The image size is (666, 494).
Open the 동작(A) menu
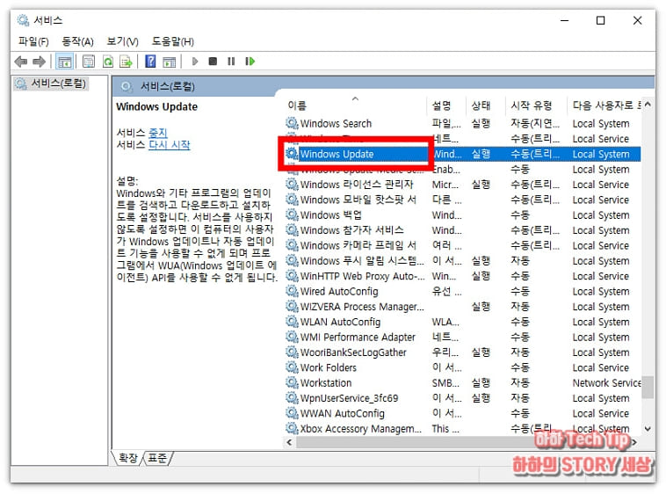[77, 41]
